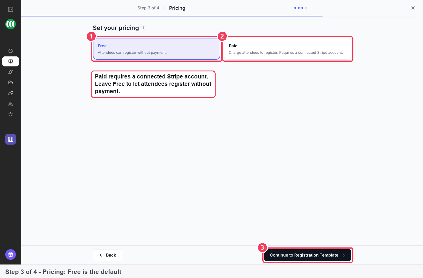Screen dimensions: 423x278
Task: Open integrations puzzle piece icon
Action: [11, 93]
